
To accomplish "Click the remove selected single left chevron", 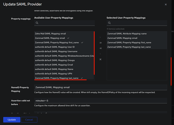I will pos(100,54).
